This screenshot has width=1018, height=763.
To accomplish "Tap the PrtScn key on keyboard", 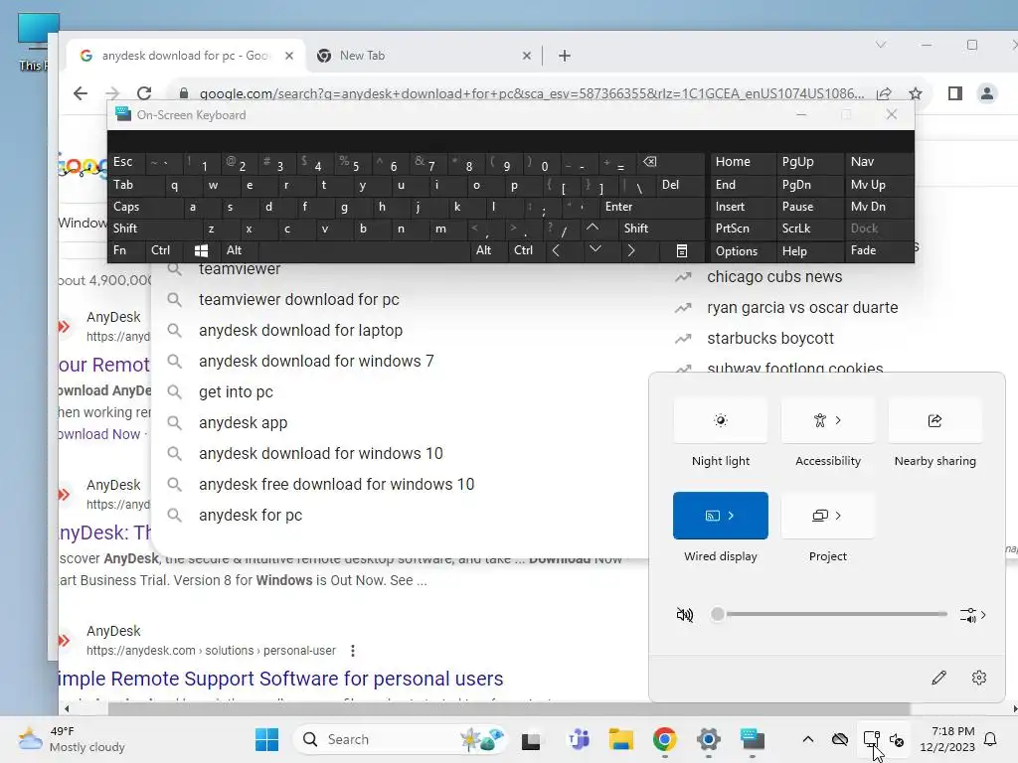I will click(743, 229).
